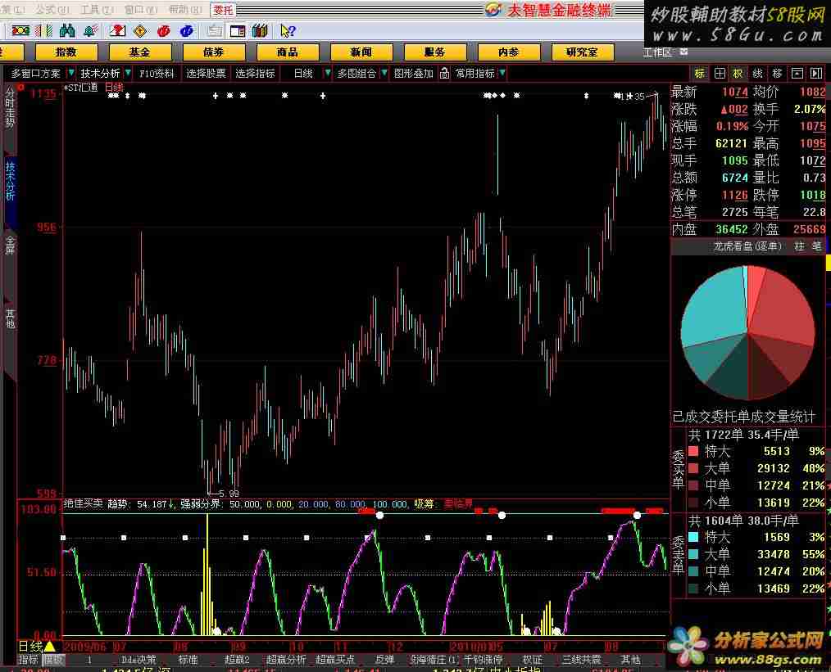Viewport: 831px width, 672px height.
Task: Click the striped bars toolbar icon
Action: pyautogui.click(x=44, y=31)
